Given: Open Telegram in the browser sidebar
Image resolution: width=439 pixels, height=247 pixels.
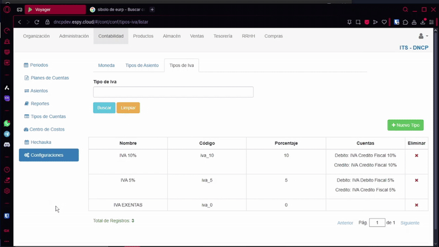Looking at the screenshot, I should [x=7, y=134].
